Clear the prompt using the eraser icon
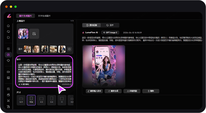Viewport: 206px width, 113px height. point(71,85)
